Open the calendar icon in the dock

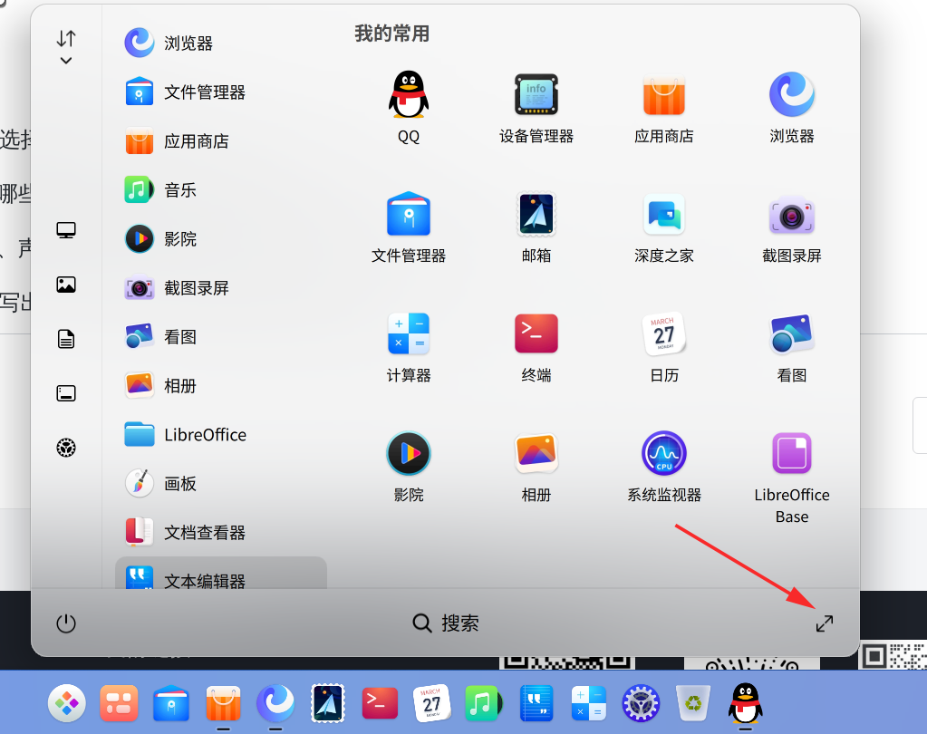(x=431, y=703)
